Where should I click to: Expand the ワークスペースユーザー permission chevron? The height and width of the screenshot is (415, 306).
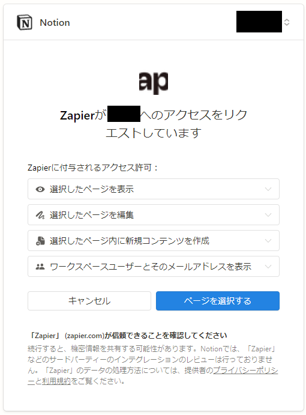(268, 267)
